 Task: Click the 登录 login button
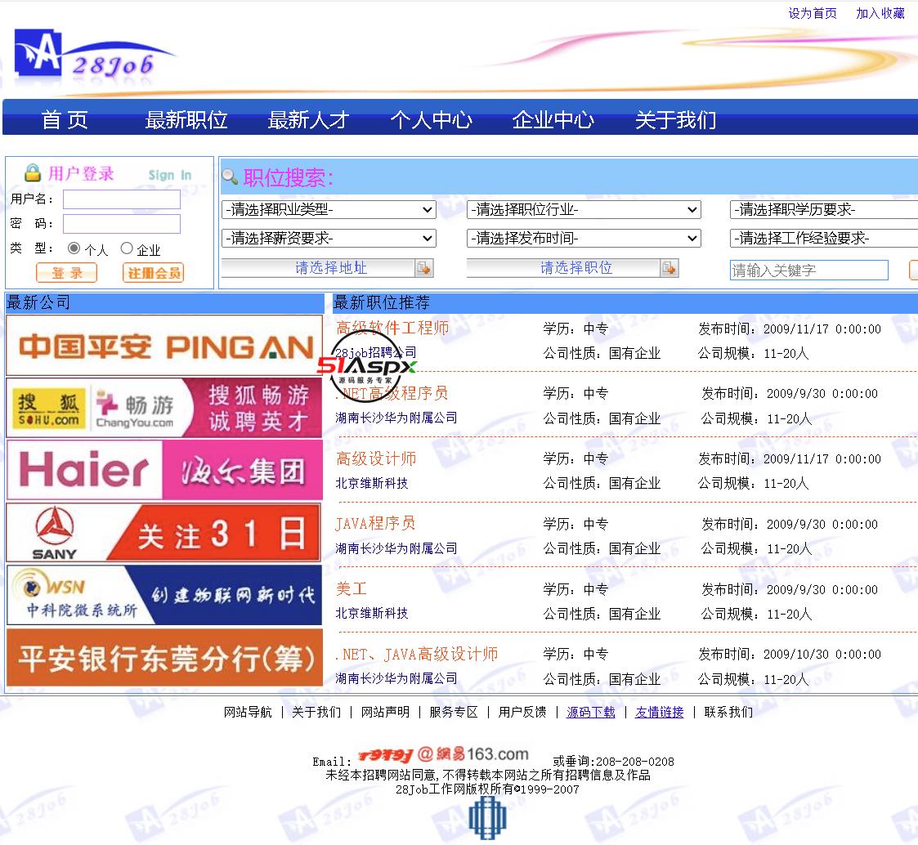pyautogui.click(x=67, y=273)
